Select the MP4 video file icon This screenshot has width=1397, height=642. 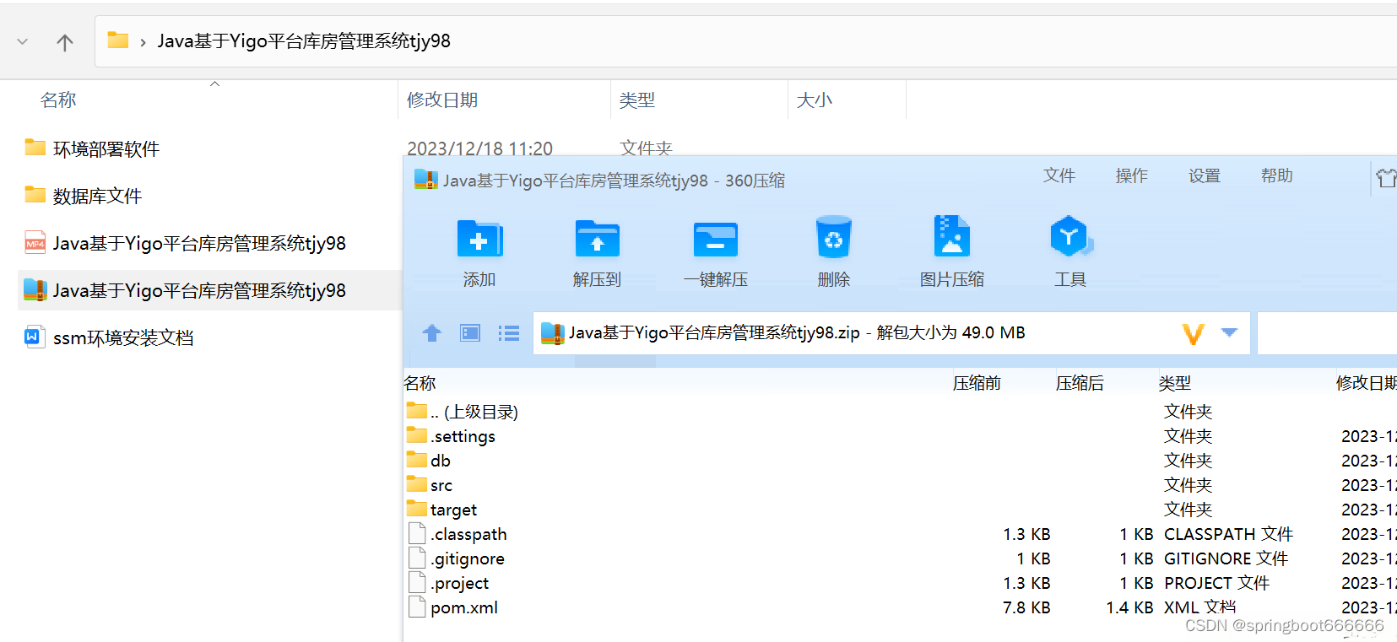pyautogui.click(x=35, y=243)
